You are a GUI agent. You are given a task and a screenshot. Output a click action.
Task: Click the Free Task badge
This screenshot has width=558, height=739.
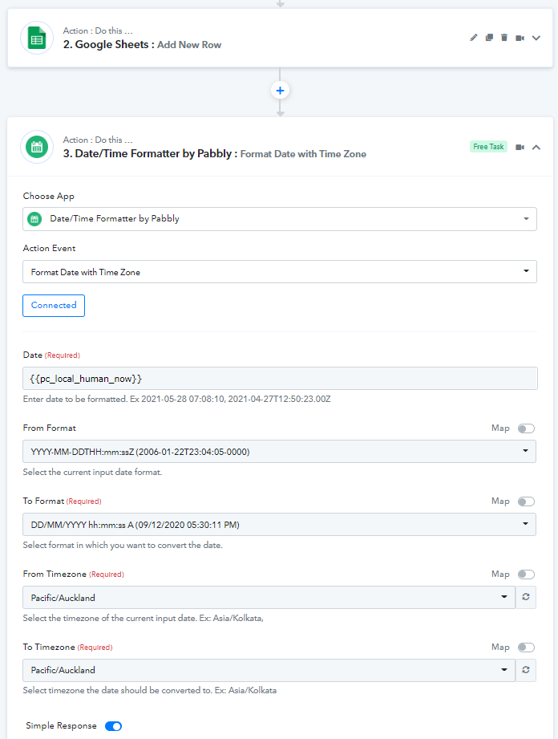pyautogui.click(x=488, y=147)
